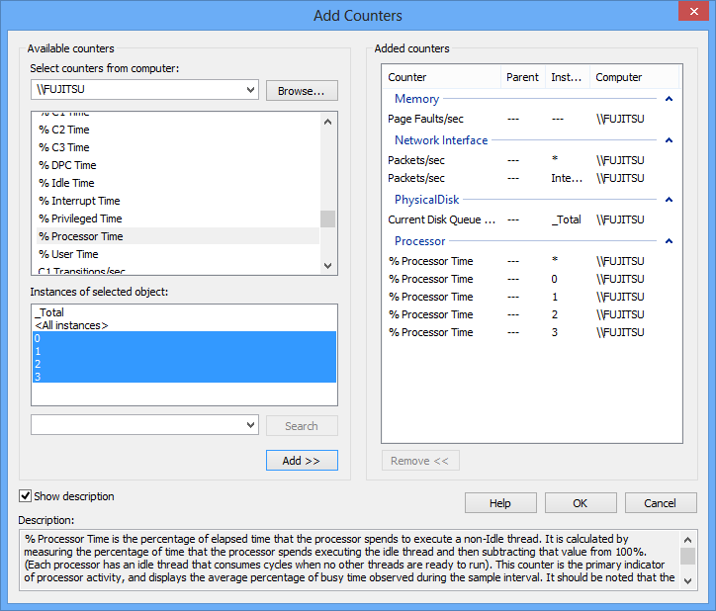Uncheck the Show description checkbox
Screen dimensions: 716x611
click(x=26, y=496)
